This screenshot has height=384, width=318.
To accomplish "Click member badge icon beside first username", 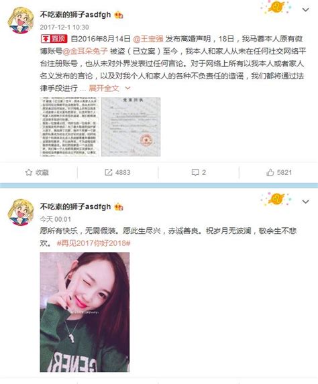I will (119, 15).
